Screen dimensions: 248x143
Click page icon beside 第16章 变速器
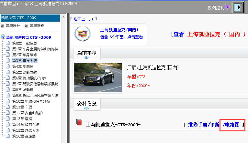point(7,136)
